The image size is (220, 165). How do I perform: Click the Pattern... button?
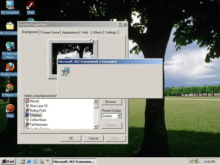tap(112, 125)
